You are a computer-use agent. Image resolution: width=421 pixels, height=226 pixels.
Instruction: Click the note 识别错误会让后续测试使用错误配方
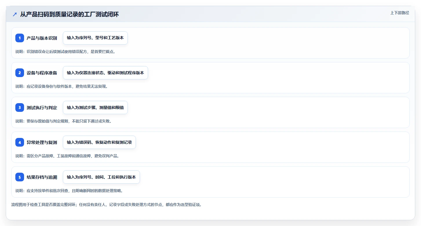click(x=65, y=52)
